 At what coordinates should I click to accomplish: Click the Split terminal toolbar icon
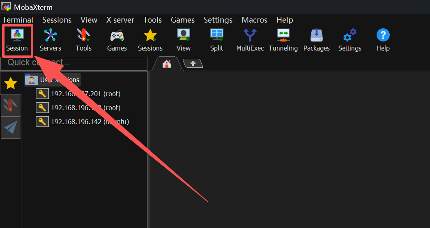pos(217,40)
